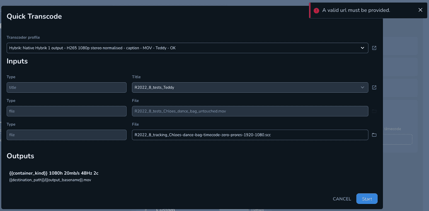Open R2022_8_tests_Teddy title external link icon
Image resolution: width=429 pixels, height=211 pixels.
[374, 87]
